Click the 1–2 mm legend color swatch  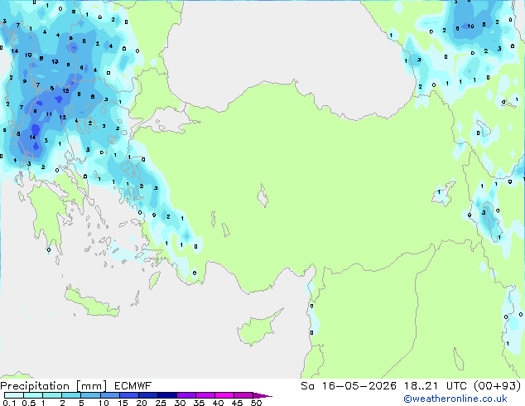pos(52,395)
